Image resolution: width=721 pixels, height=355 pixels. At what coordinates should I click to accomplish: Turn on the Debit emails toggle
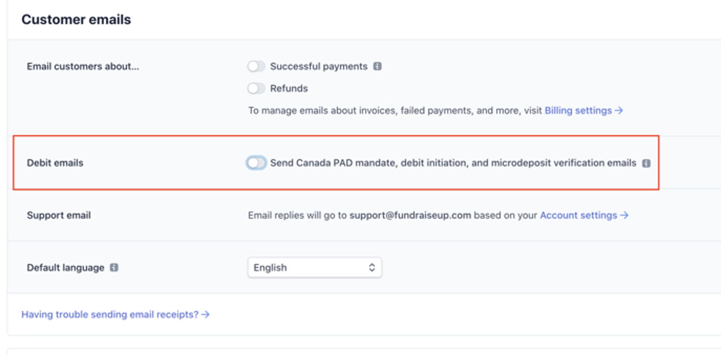pyautogui.click(x=256, y=163)
